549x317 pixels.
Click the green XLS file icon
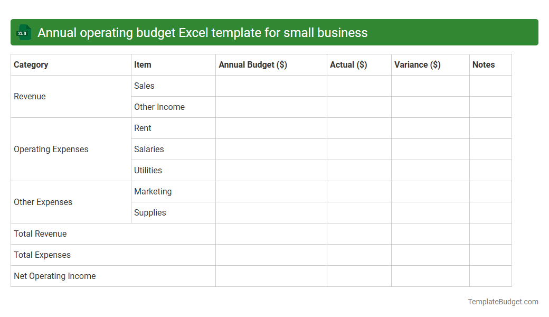[23, 32]
